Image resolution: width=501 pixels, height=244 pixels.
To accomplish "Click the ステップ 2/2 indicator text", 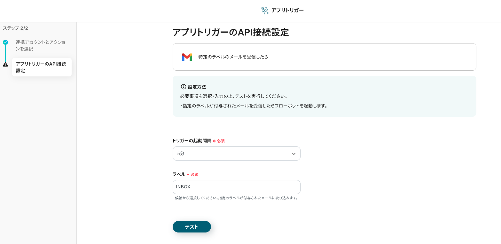I will pyautogui.click(x=15, y=28).
